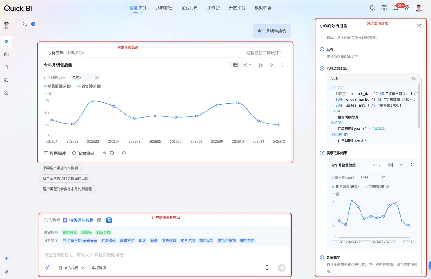Image resolution: width=431 pixels, height=279 pixels.
Task: Open the search icon in top bar
Action: pyautogui.click(x=372, y=8)
